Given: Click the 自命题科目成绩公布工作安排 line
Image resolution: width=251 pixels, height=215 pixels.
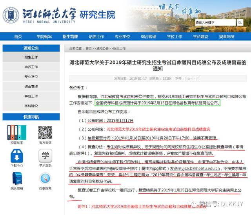Looking at the screenshot, I should click(104, 112).
